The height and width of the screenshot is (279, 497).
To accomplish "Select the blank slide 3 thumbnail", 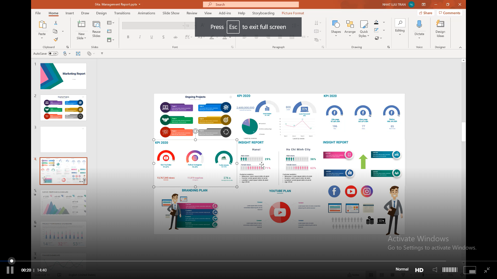I will [63, 139].
